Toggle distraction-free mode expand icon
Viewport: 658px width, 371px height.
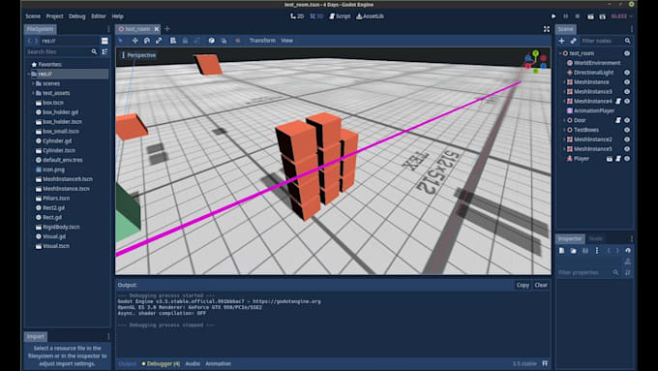pos(547,29)
